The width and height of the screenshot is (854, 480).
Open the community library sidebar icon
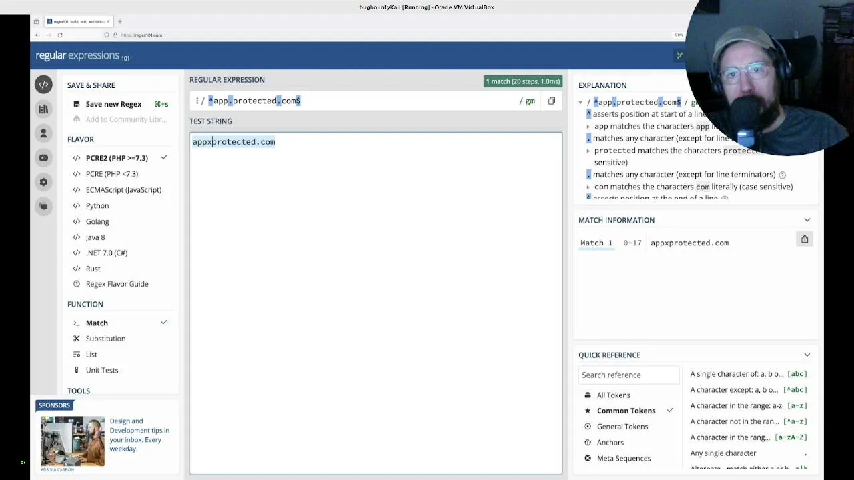pos(43,109)
